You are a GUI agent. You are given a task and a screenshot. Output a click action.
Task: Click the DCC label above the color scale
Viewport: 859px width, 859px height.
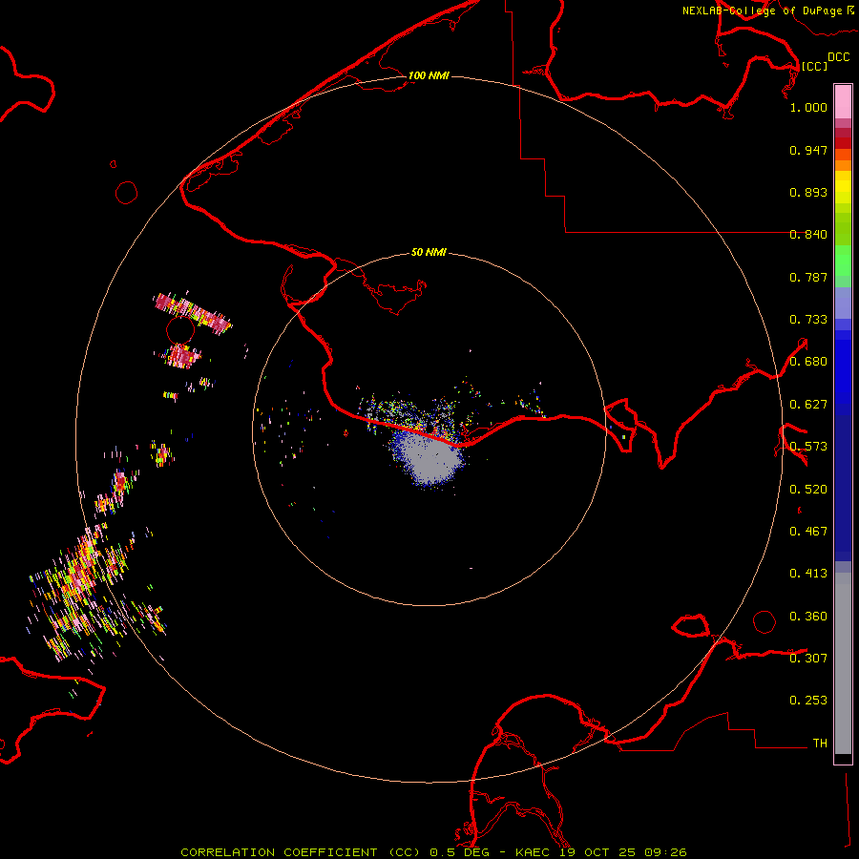click(x=839, y=57)
